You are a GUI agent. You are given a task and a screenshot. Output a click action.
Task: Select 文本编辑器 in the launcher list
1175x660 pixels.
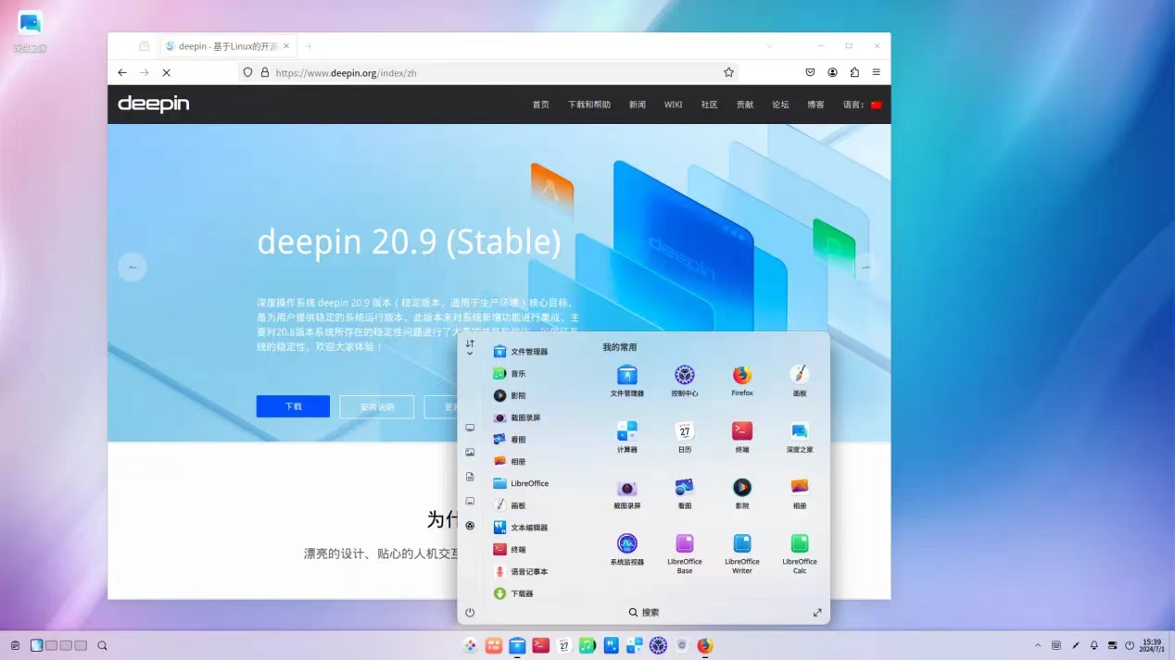click(x=521, y=528)
